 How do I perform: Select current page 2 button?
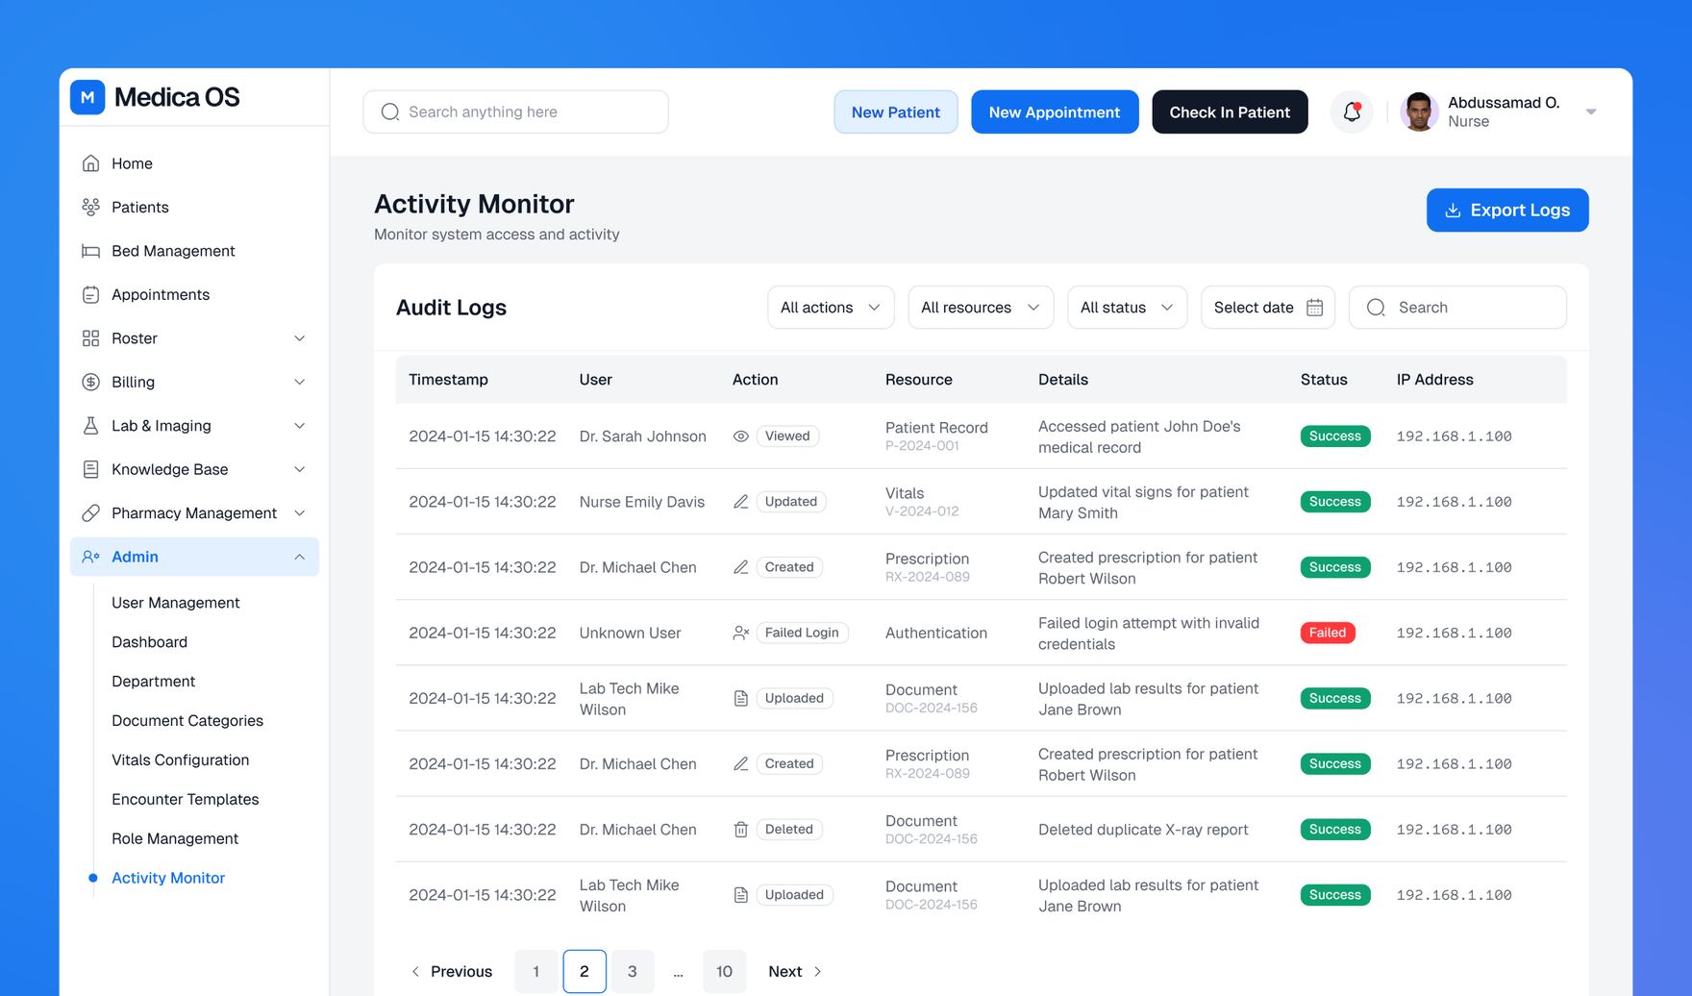[585, 971]
